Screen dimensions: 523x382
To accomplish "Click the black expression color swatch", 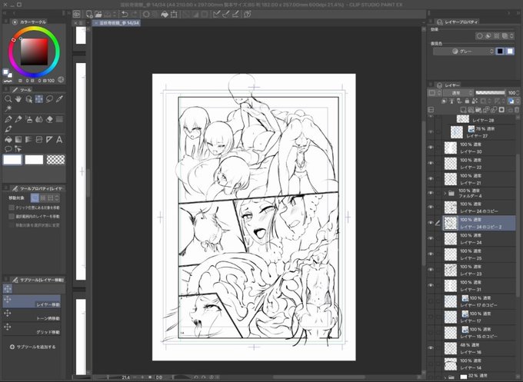I will [500, 51].
